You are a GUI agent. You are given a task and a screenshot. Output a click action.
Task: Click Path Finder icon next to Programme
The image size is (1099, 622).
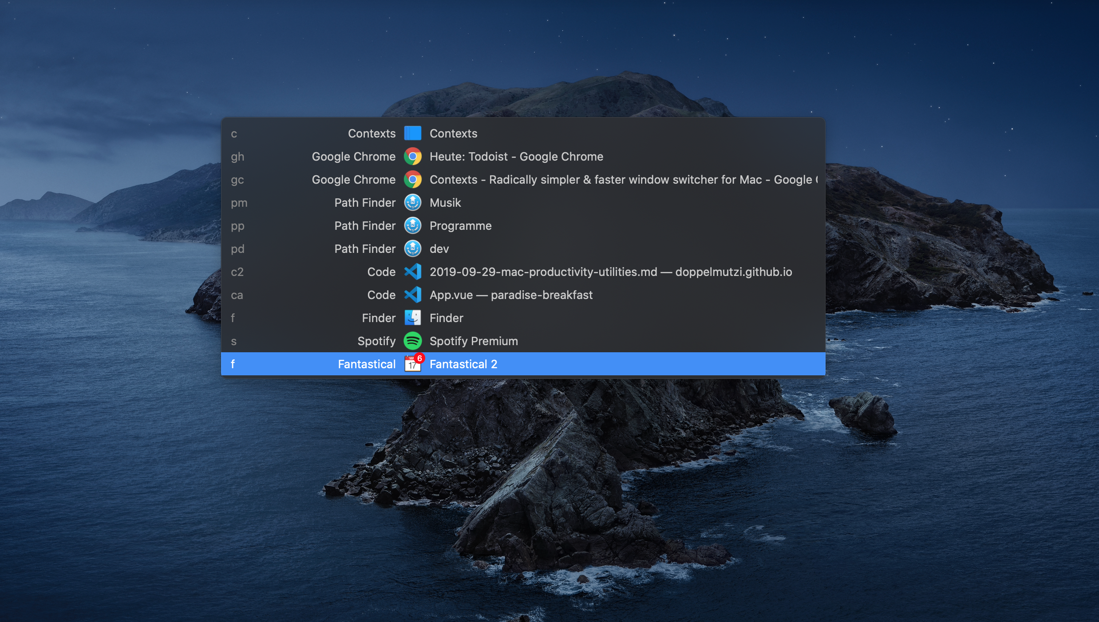pyautogui.click(x=412, y=225)
